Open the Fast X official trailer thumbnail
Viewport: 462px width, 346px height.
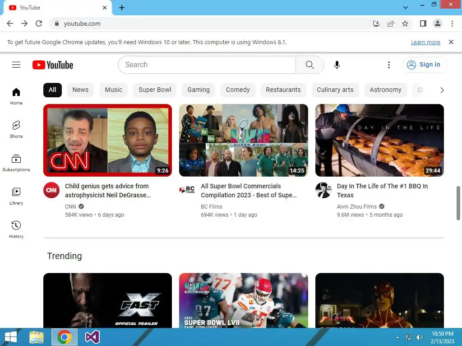107,300
